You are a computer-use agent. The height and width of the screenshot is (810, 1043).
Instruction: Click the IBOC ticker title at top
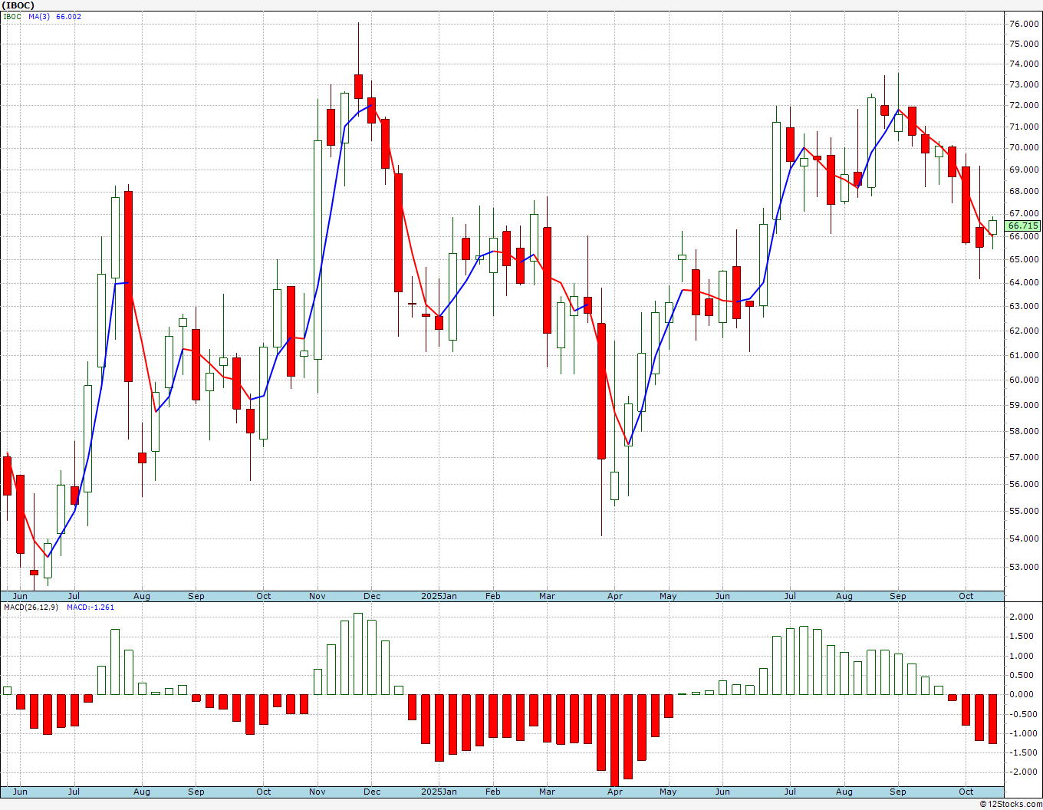point(17,5)
